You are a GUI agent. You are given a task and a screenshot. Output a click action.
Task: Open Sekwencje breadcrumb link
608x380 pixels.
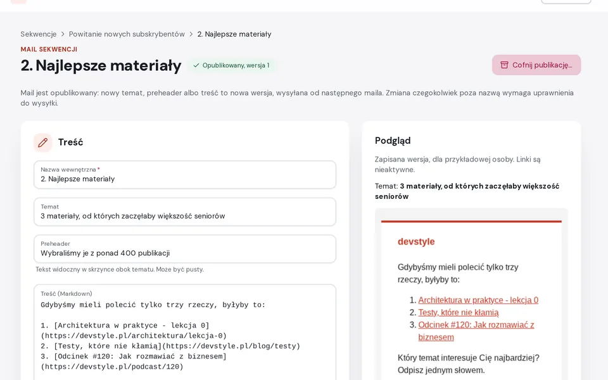point(39,34)
